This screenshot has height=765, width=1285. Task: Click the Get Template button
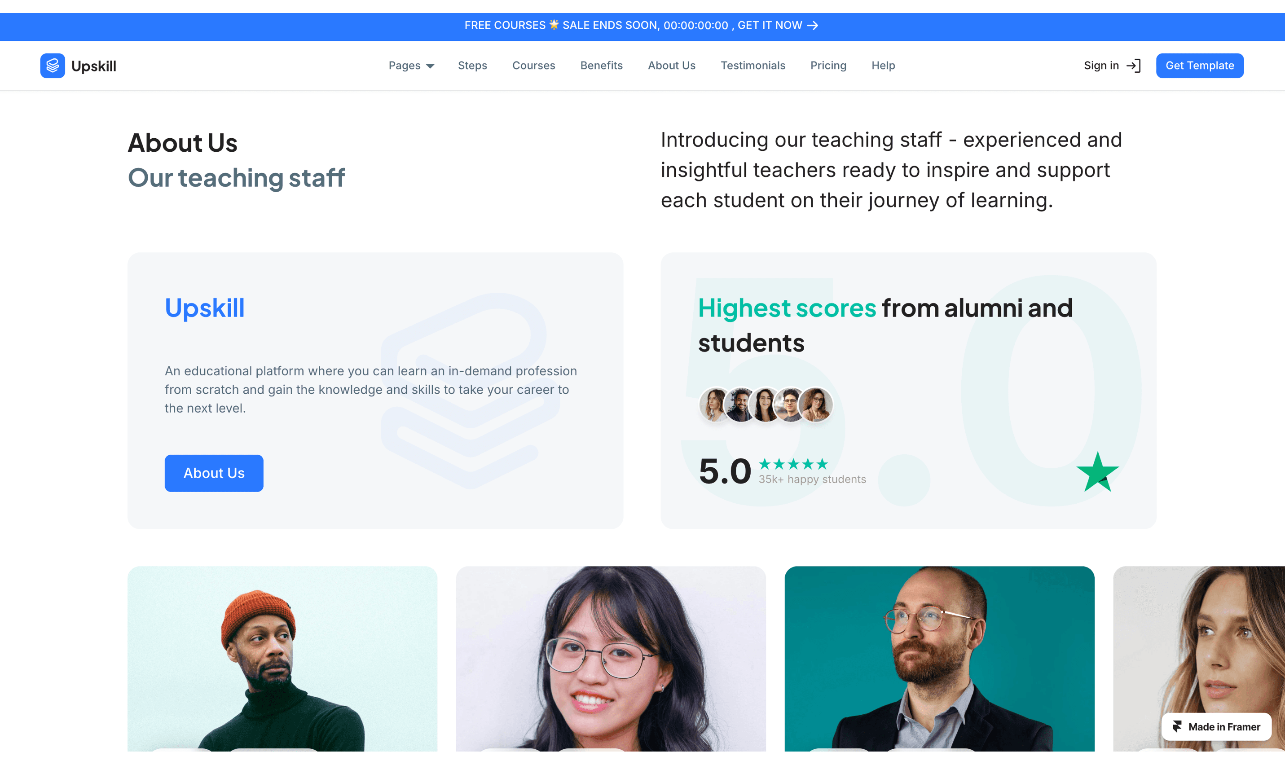point(1199,66)
